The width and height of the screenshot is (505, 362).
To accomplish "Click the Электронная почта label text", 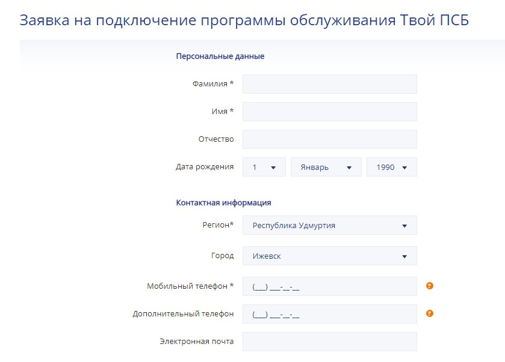I will 196,342.
